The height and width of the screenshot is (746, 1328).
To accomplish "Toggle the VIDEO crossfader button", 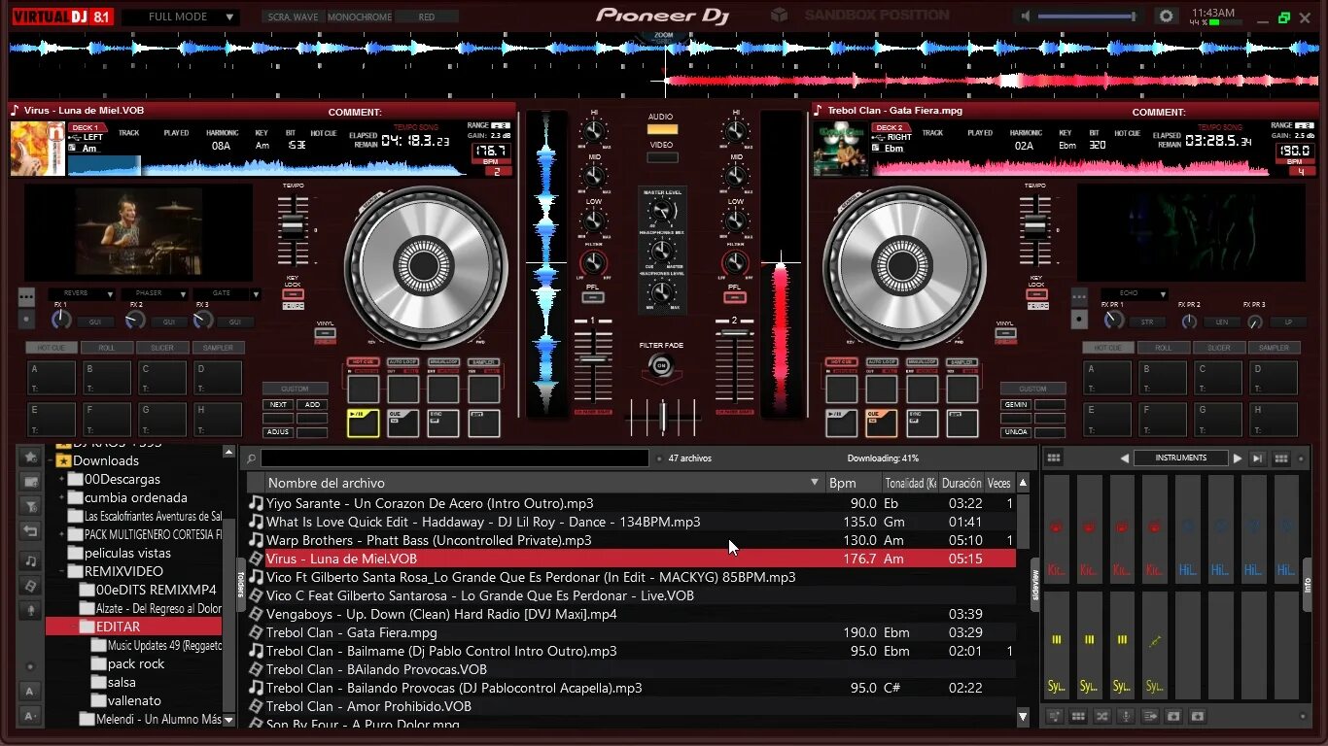I will click(x=662, y=156).
